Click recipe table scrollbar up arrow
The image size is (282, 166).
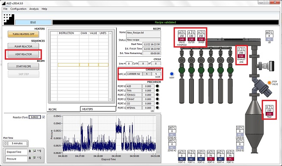tap(110, 33)
